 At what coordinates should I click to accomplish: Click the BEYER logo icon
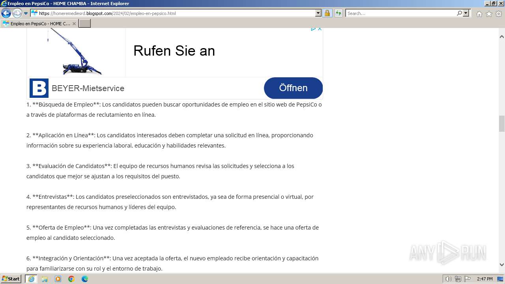point(39,88)
